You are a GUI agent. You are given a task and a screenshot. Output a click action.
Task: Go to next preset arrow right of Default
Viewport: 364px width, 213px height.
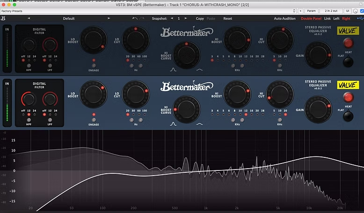pos(109,18)
